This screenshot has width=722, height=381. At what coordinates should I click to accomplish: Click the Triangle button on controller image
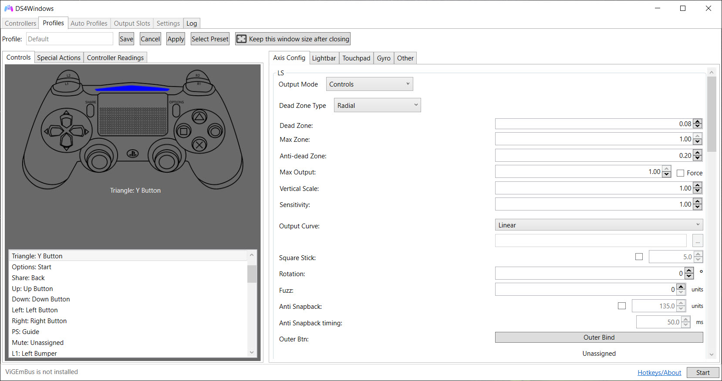tap(199, 117)
